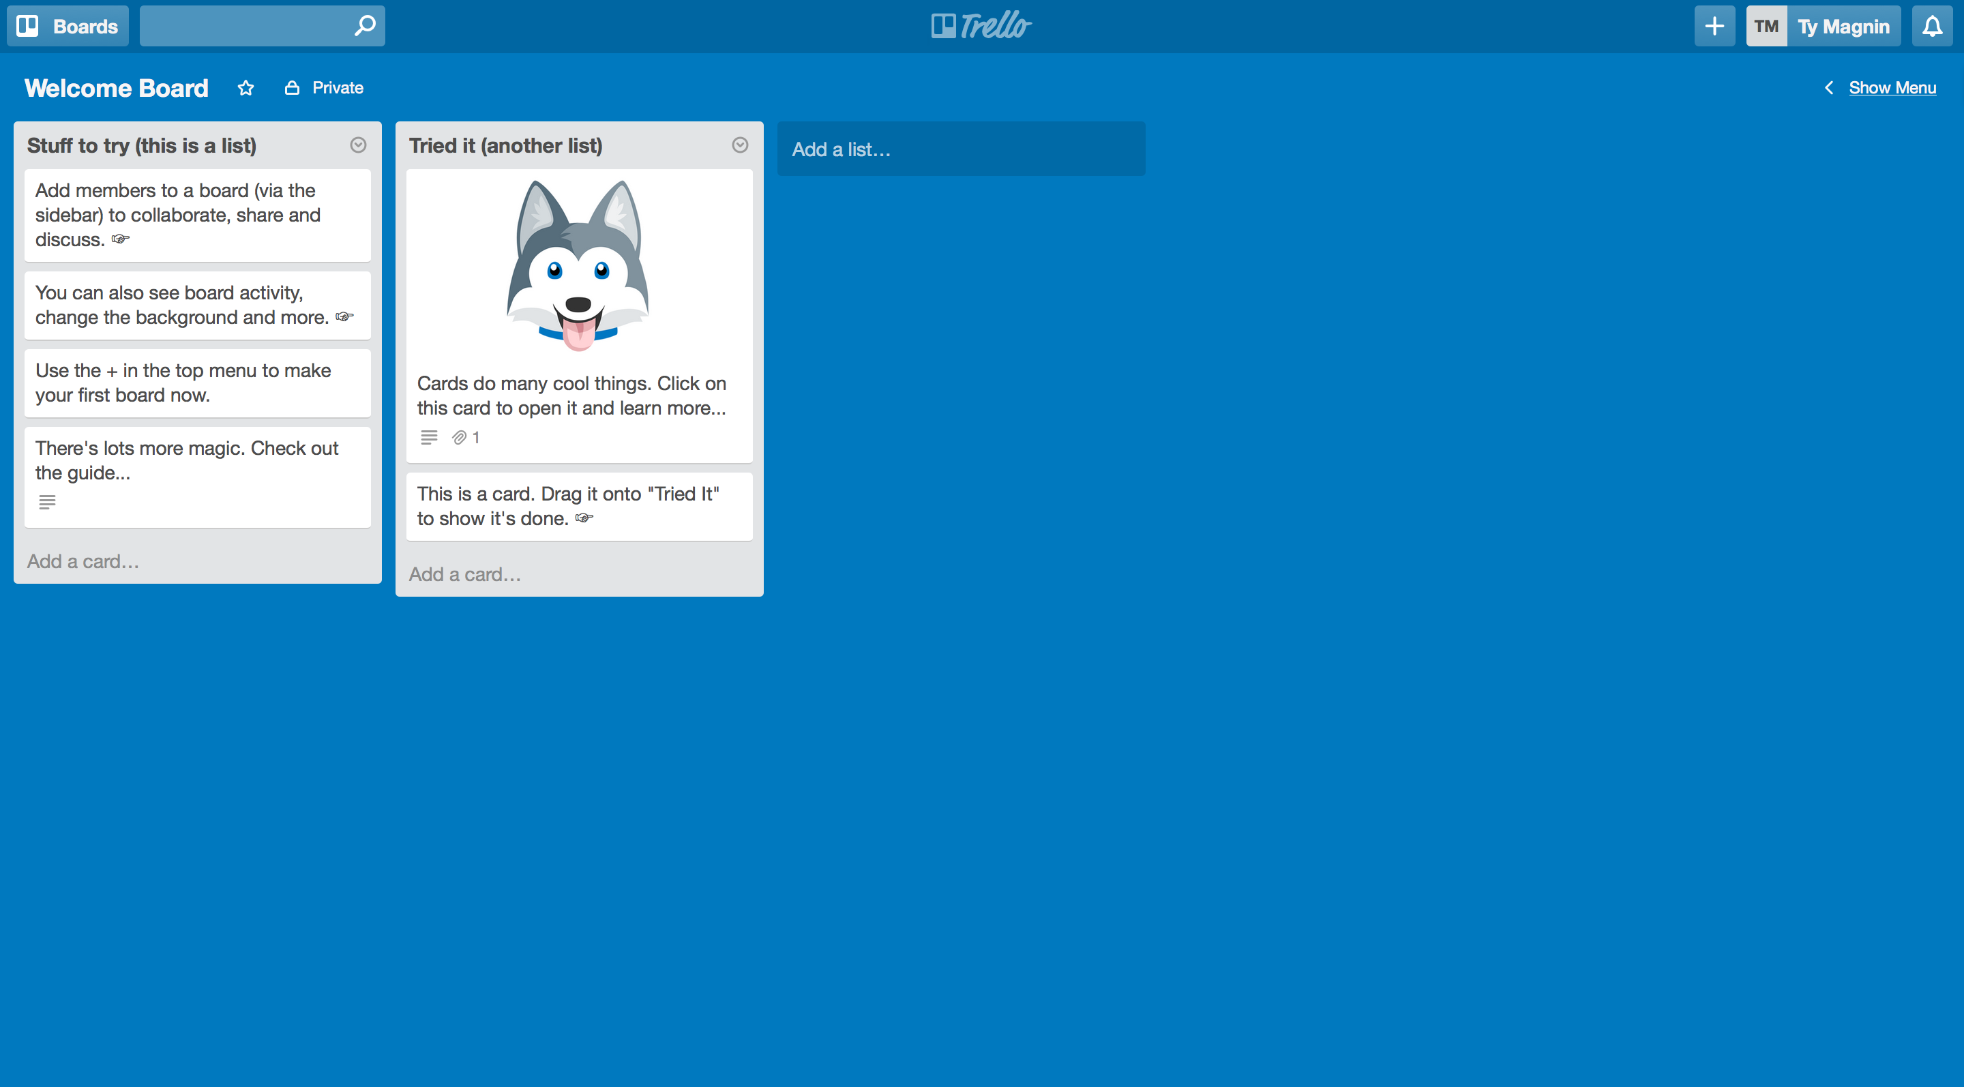The height and width of the screenshot is (1087, 1964).
Task: Open the Use the + card
Action: 198,383
